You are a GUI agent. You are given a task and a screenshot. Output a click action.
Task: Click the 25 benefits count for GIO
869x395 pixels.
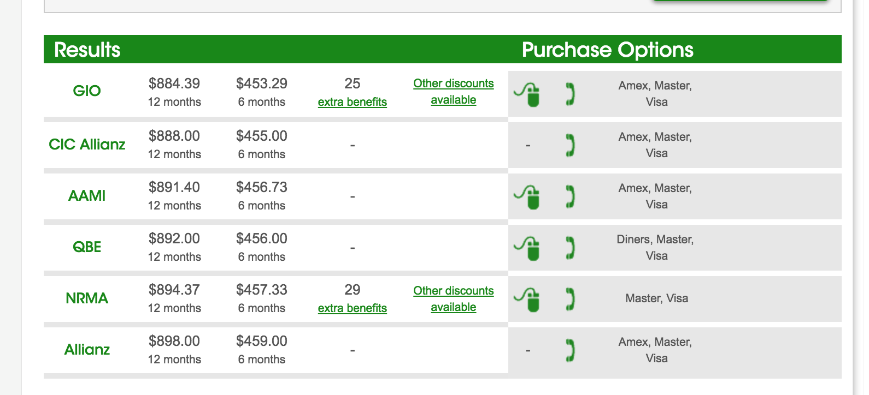353,83
